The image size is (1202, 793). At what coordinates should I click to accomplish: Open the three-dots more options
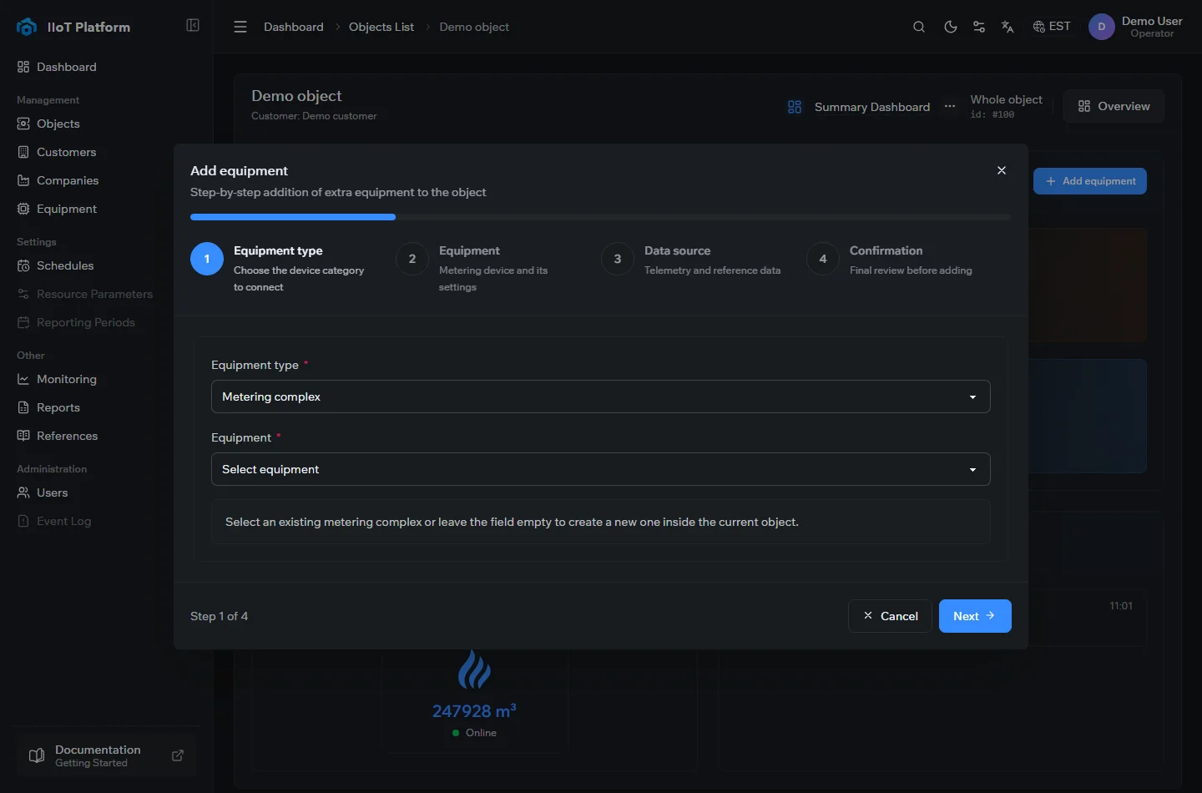950,106
